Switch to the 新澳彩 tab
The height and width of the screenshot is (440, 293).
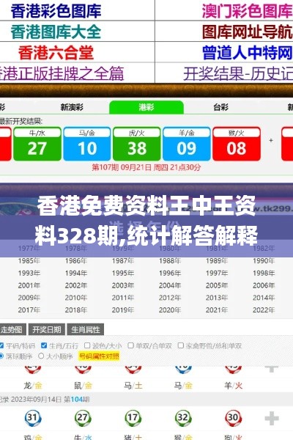[x=72, y=107]
